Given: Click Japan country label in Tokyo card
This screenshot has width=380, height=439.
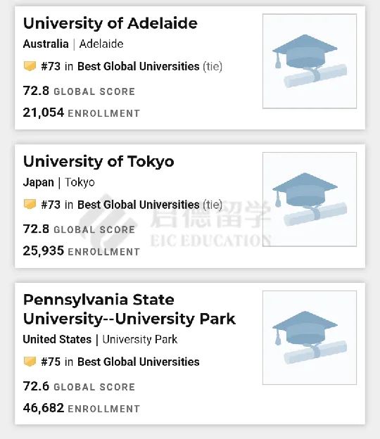Looking at the screenshot, I should (x=39, y=182).
